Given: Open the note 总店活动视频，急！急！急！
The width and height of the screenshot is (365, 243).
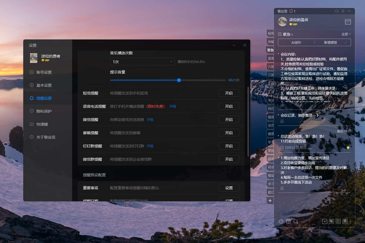Looking at the screenshot, I should coord(302,136).
